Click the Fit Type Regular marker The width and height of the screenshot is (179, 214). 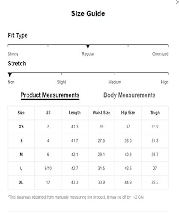point(88,47)
